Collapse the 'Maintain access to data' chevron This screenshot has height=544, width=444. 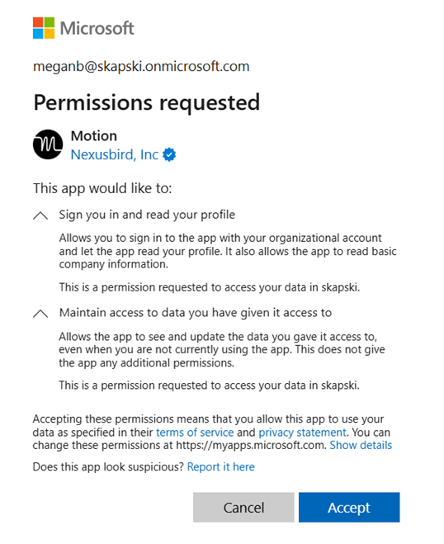40,314
